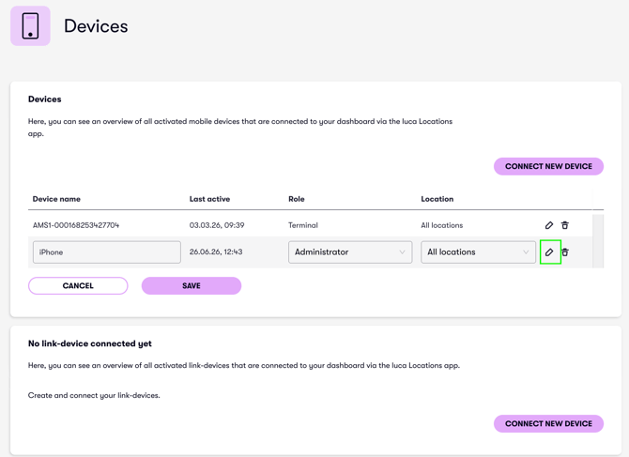Edit the AMS1-000168253427704 device with pencil icon
This screenshot has width=629, height=457.
(x=549, y=225)
